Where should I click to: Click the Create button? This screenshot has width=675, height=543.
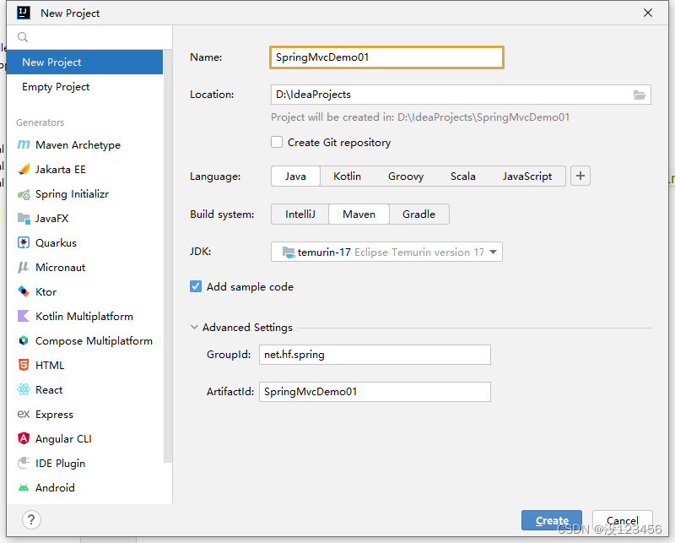pyautogui.click(x=552, y=520)
